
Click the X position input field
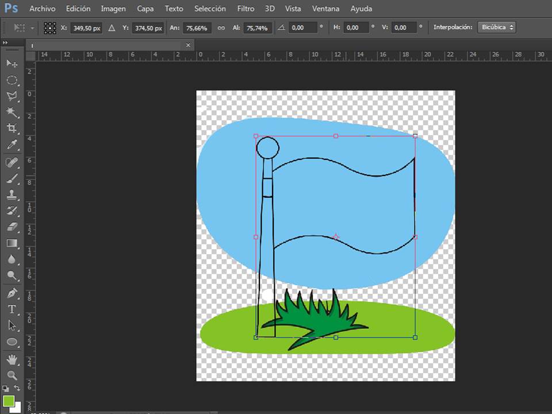point(85,28)
